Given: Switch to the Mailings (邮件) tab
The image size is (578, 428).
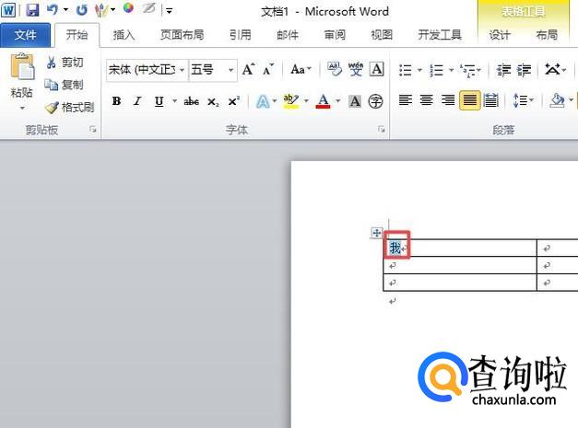Looking at the screenshot, I should pos(288,35).
